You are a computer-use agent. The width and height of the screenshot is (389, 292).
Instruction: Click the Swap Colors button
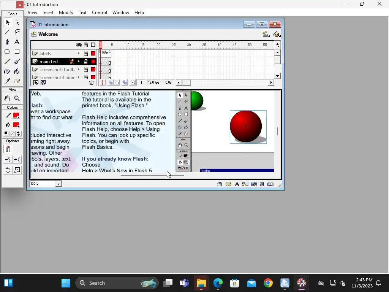tap(19, 133)
